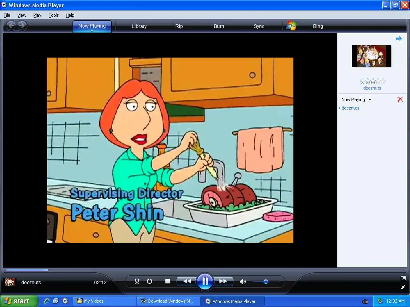Screen dimensions: 410x307
Task: Switch to Download Windows M... taskbar window
Action: tap(169, 301)
